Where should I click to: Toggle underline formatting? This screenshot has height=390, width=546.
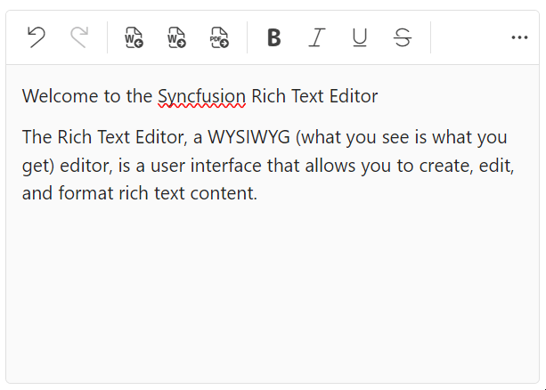pyautogui.click(x=360, y=37)
